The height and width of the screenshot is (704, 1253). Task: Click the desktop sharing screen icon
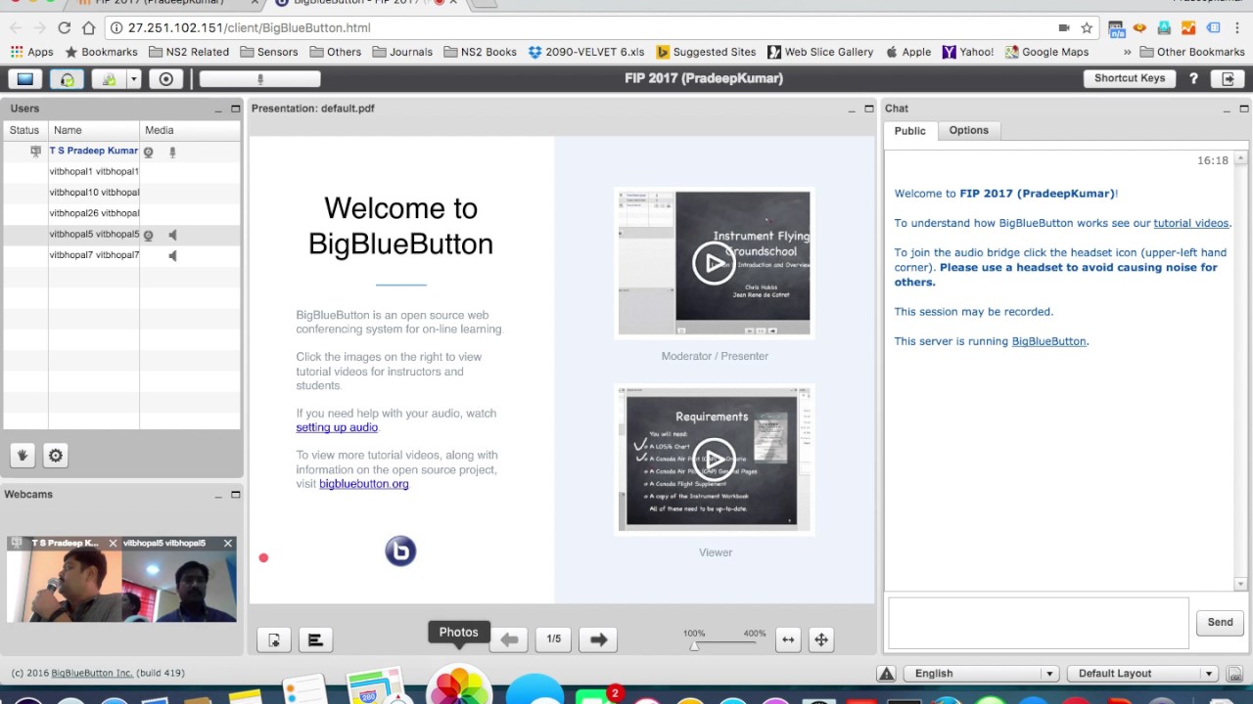pos(24,79)
